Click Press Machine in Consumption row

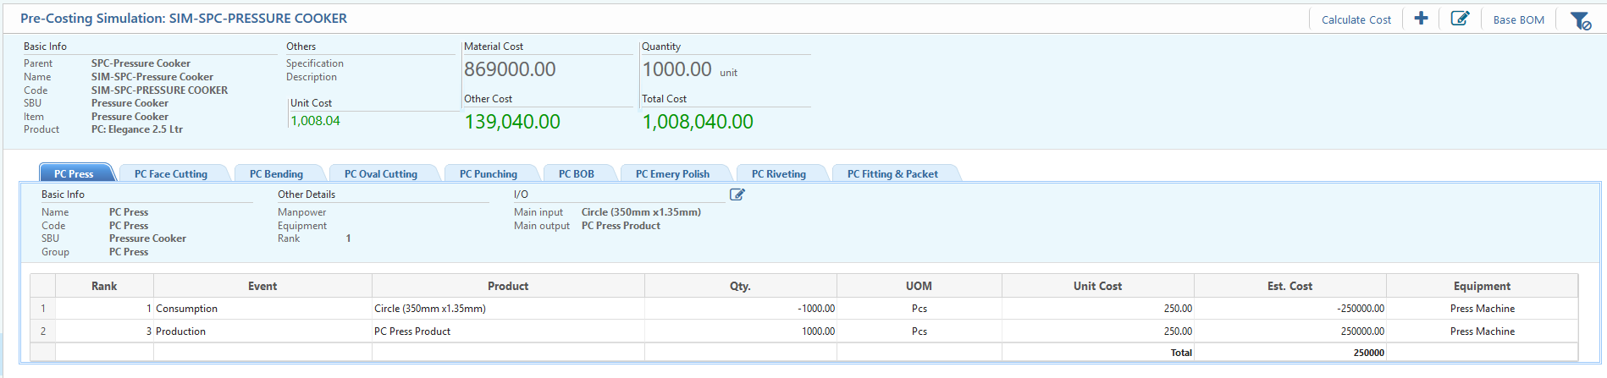coord(1482,309)
